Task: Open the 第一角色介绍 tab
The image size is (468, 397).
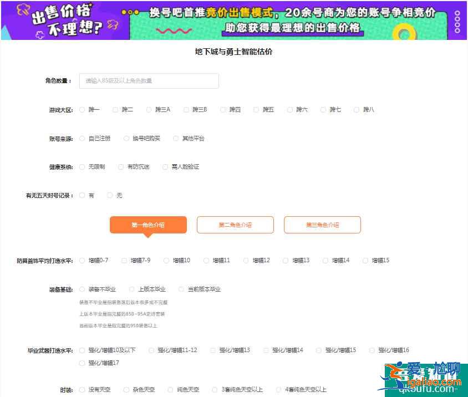Action: click(149, 225)
